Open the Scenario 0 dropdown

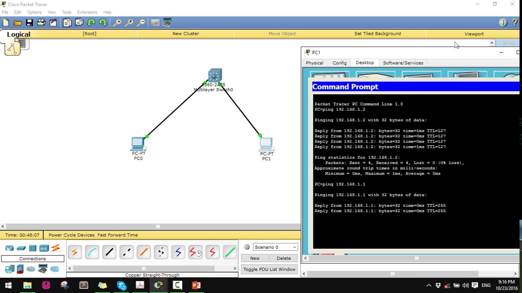click(275, 247)
